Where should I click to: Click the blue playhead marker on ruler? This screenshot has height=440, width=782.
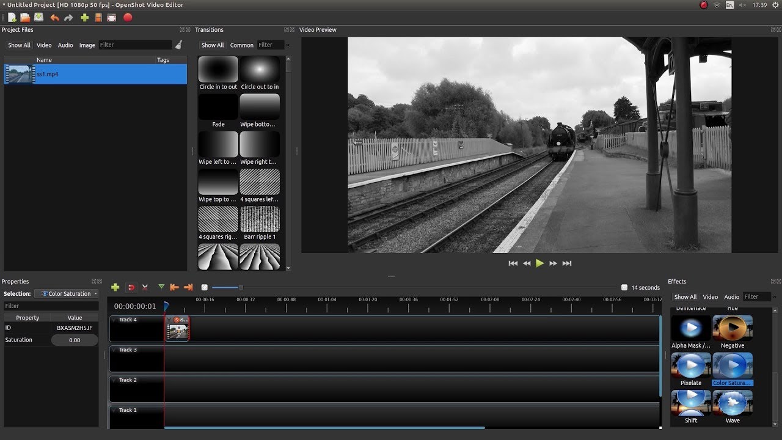point(166,306)
